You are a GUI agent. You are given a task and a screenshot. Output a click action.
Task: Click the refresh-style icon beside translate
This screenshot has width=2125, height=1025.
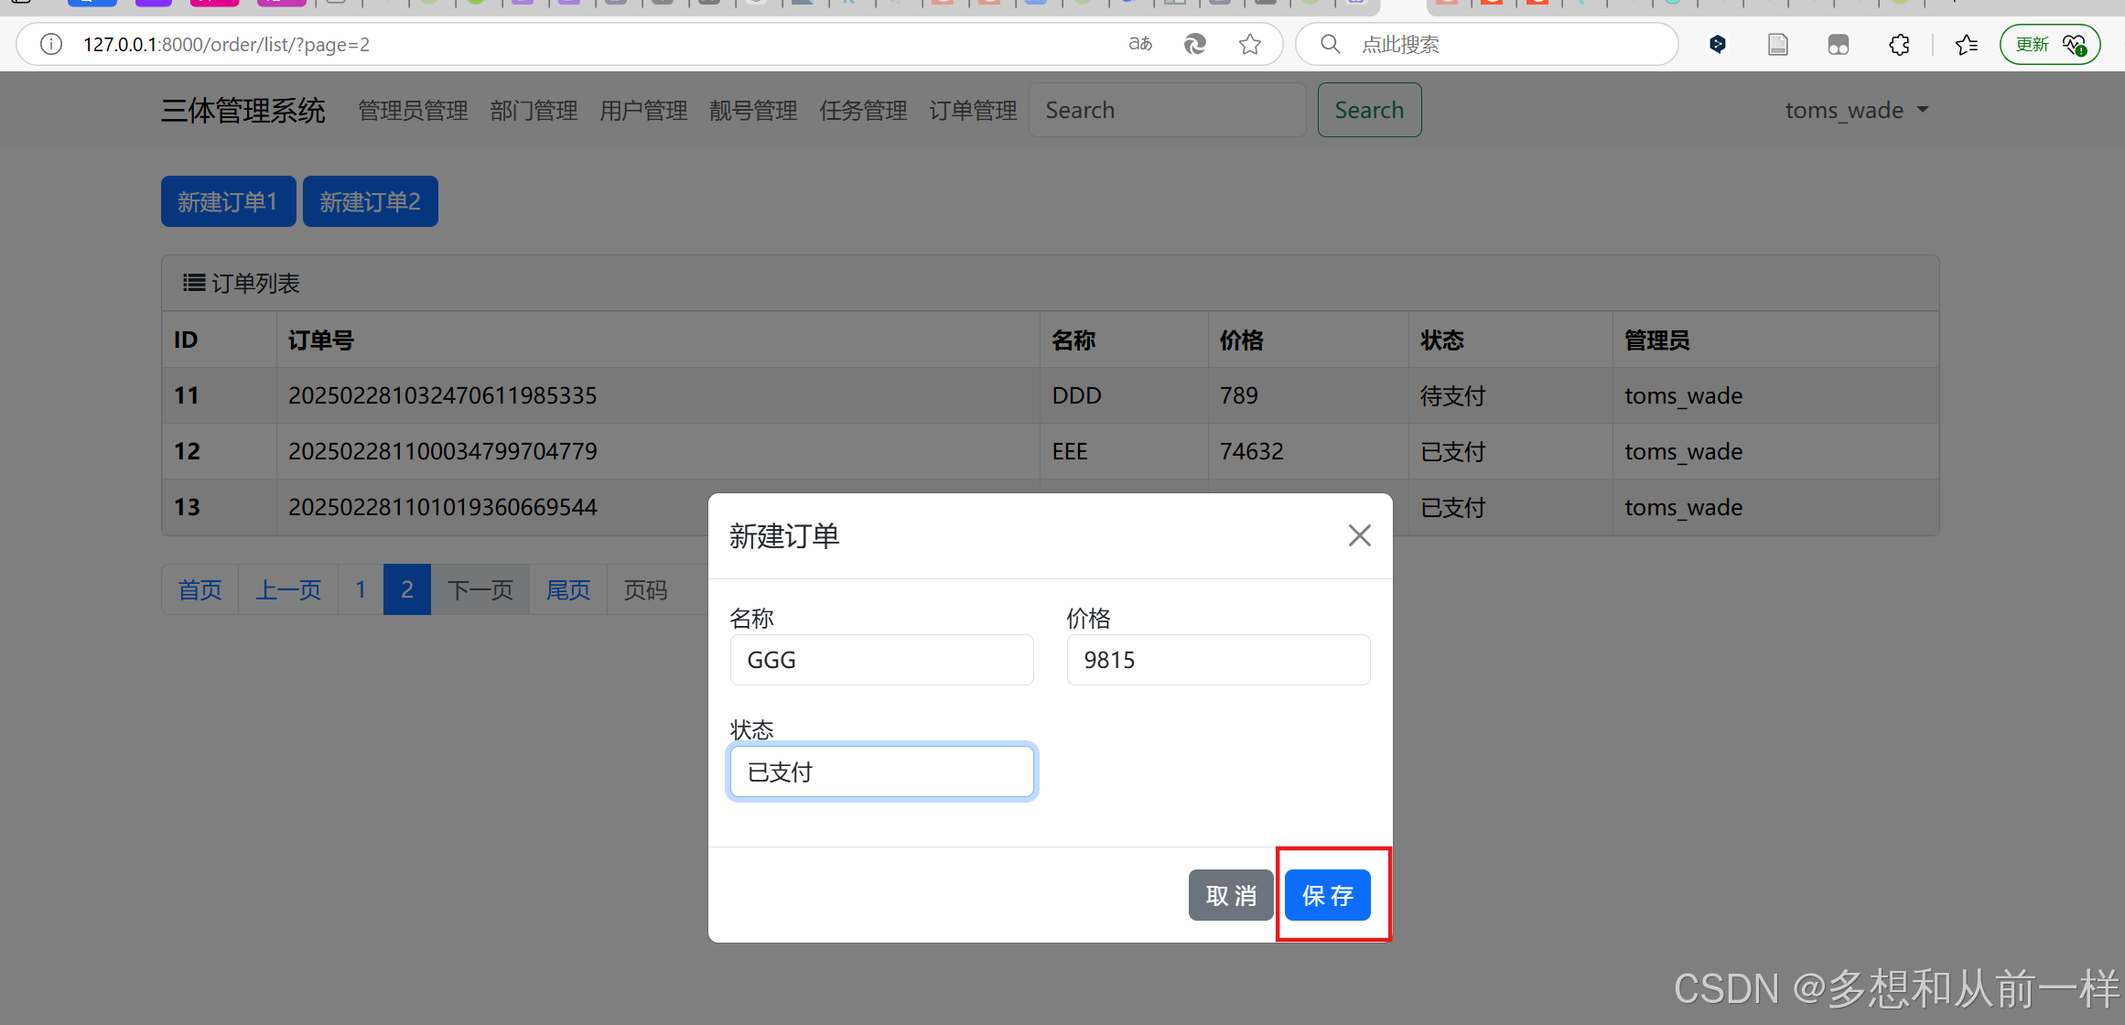pos(1194,44)
